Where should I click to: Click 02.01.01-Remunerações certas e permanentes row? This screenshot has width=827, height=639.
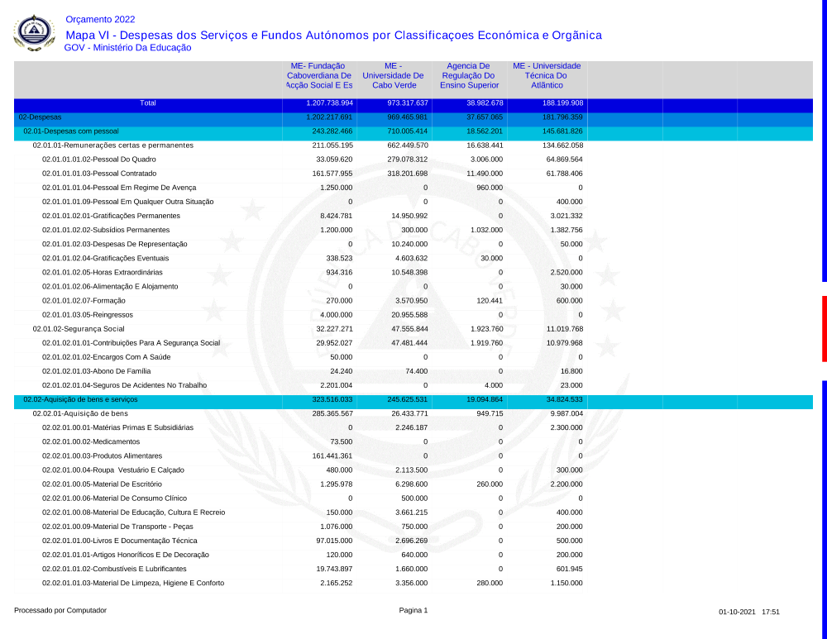coord(112,145)
